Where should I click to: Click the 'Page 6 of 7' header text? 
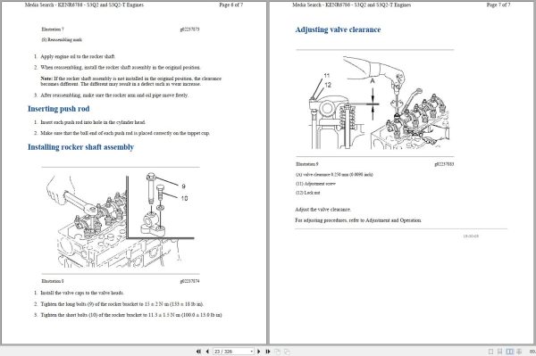click(231, 4)
